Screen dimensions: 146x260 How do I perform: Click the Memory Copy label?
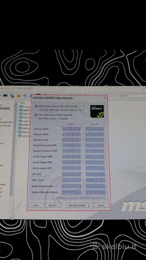41,140
